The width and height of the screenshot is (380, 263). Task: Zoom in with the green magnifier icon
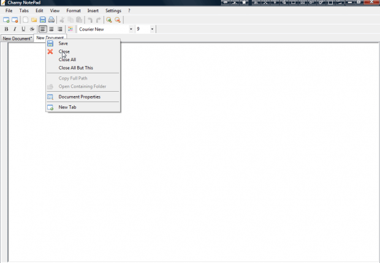tap(109, 20)
